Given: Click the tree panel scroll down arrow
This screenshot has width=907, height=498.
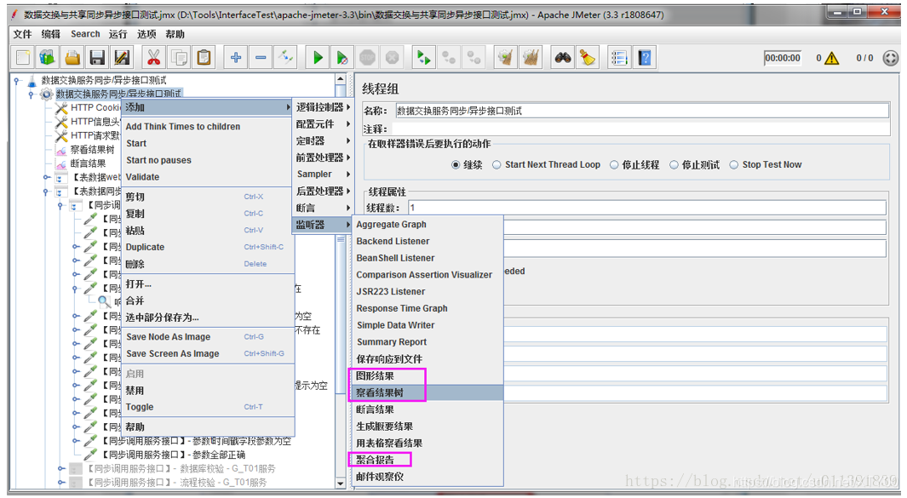Looking at the screenshot, I should tap(340, 483).
